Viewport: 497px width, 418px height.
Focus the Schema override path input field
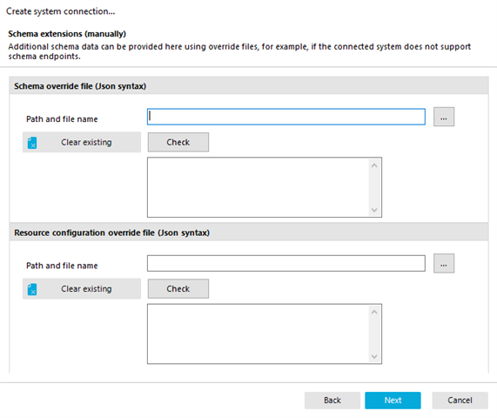(x=286, y=117)
